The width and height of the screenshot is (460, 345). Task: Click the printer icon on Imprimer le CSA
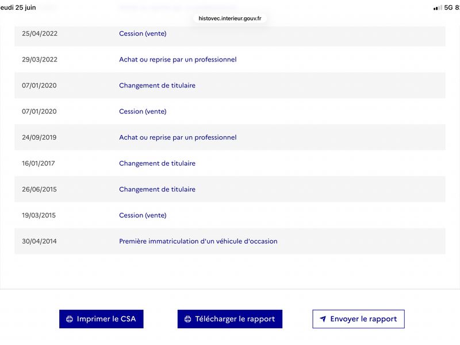(70, 319)
